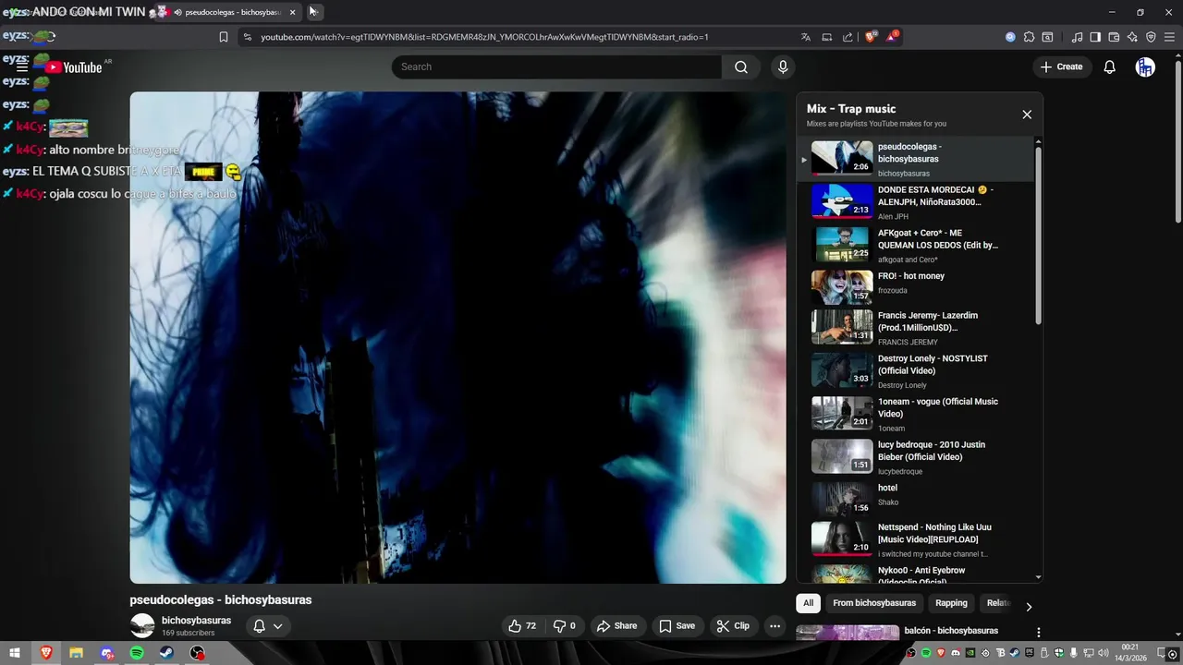Play AFKgoat + Cero* ME QUEMAN LOS DEDOS
1183x665 pixels.
(x=916, y=245)
